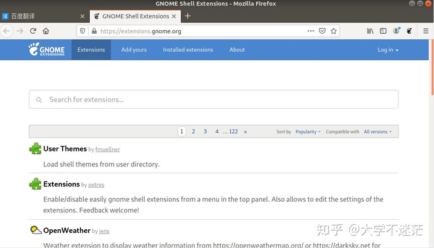
Task: Click the GNOME Shell integration foot icon
Action: click(x=409, y=31)
